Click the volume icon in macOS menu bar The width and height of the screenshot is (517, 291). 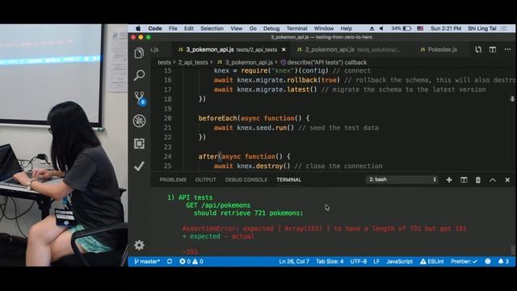point(381,28)
